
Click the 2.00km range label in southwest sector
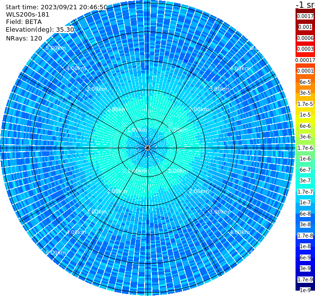[x=117, y=191]
